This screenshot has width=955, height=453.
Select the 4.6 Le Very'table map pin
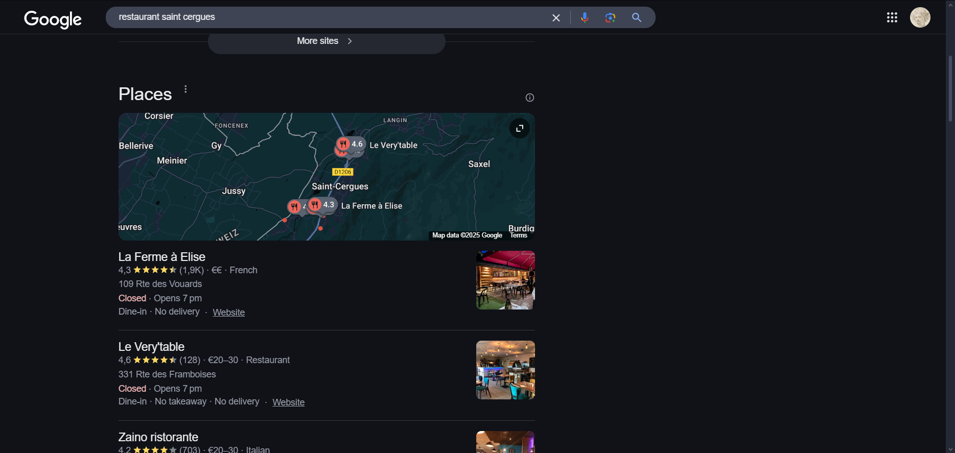tap(351, 145)
